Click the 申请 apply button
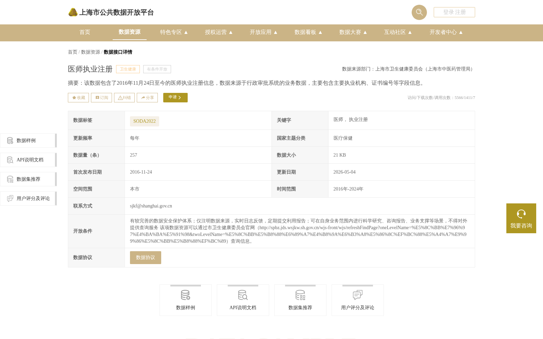 (175, 98)
